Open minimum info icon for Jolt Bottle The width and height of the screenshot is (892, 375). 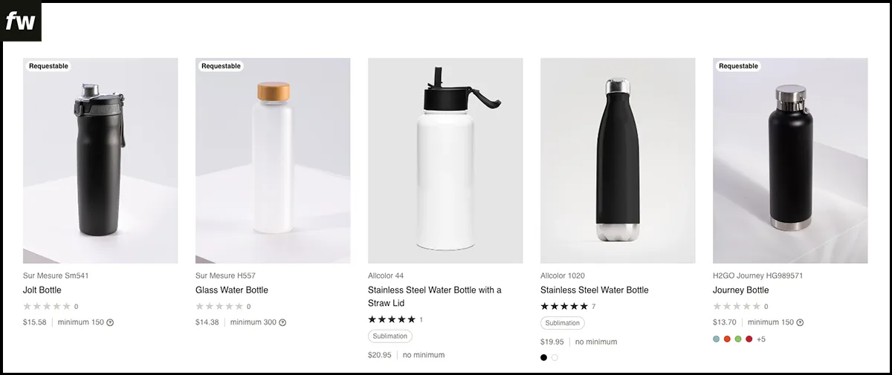[x=110, y=322]
